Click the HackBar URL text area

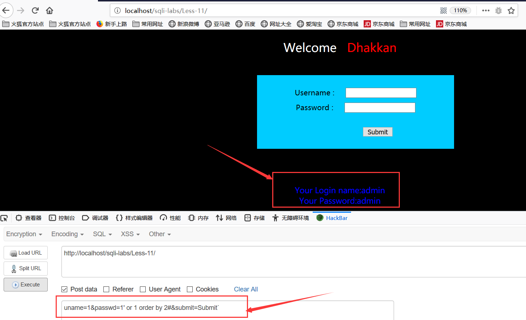tap(294, 261)
